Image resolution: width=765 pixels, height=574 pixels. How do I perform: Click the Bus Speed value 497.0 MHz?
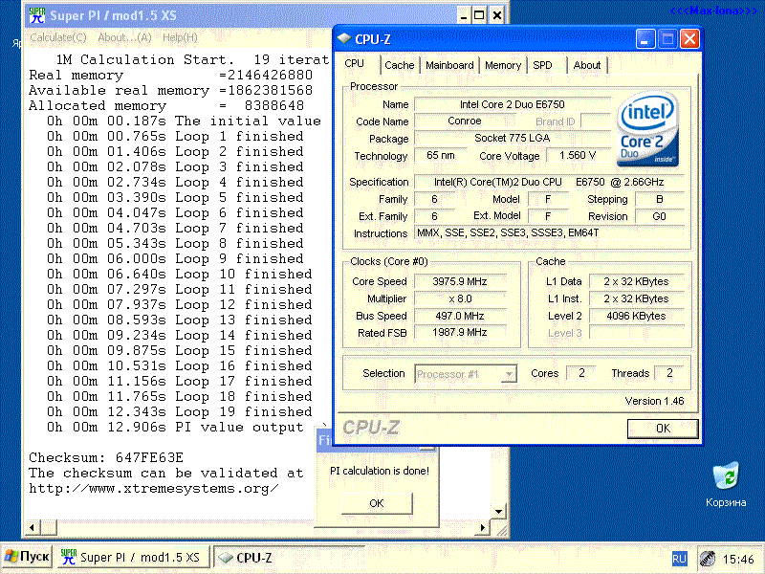pos(460,316)
